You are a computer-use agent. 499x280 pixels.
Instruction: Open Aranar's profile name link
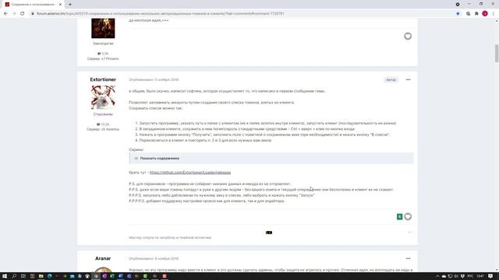[103, 258]
